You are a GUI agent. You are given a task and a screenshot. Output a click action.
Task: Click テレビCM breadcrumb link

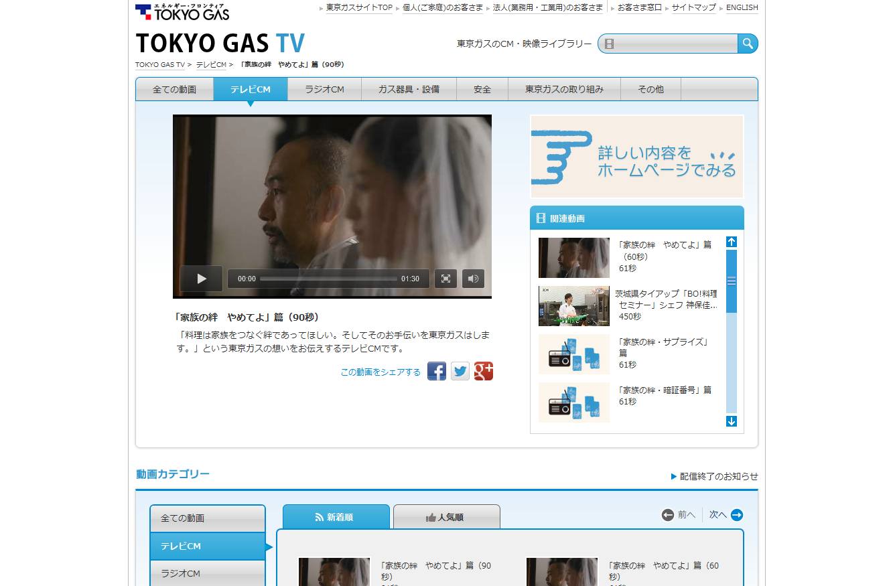211,65
